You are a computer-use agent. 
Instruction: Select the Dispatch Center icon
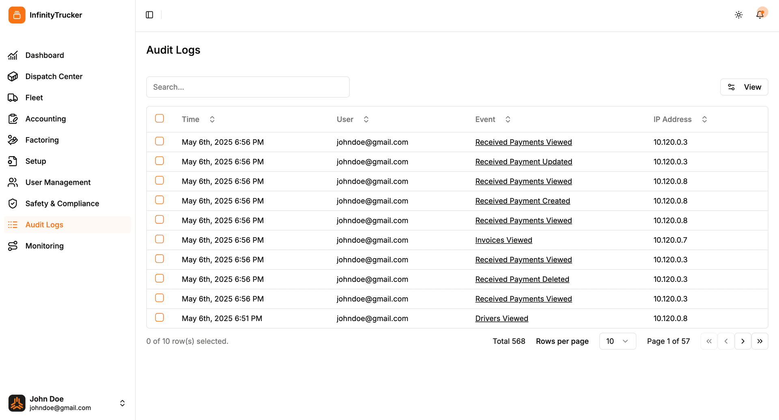coord(13,76)
